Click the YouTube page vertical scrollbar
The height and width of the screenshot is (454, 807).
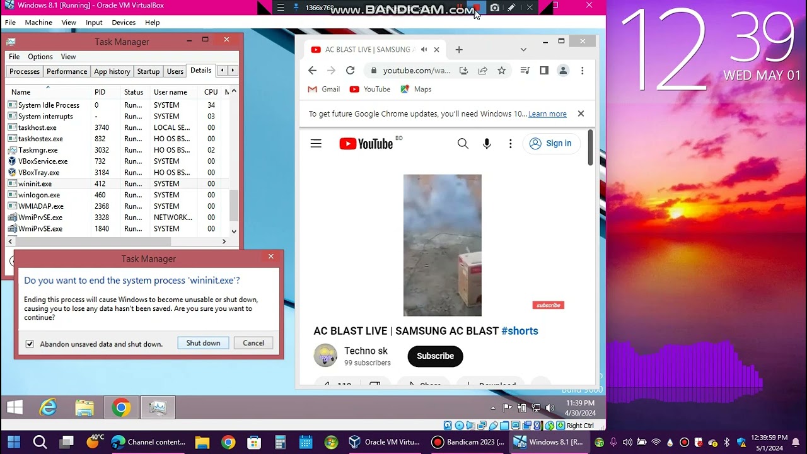(590, 148)
